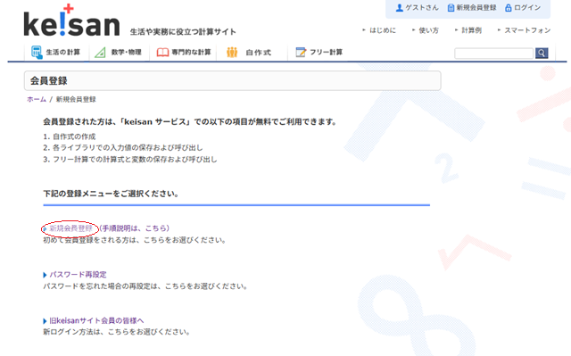The width and height of the screenshot is (571, 356).
Task: Open the 使い方 link
Action: click(x=428, y=30)
